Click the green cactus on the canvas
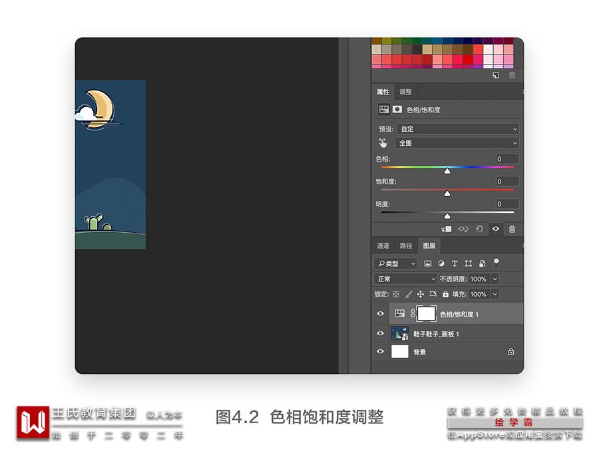This screenshot has width=599, height=449. 94,222
